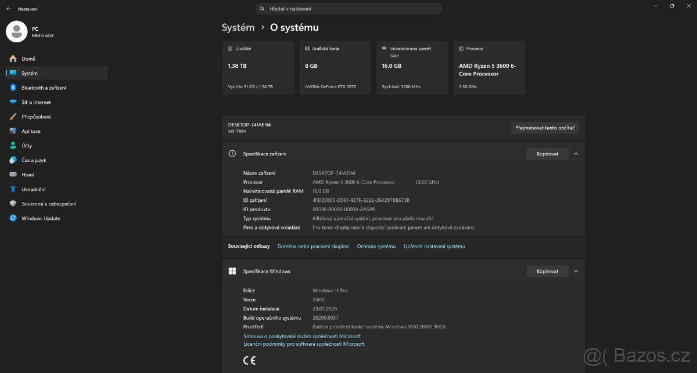
Task: Click the Procesor card icon
Action: [x=461, y=49]
